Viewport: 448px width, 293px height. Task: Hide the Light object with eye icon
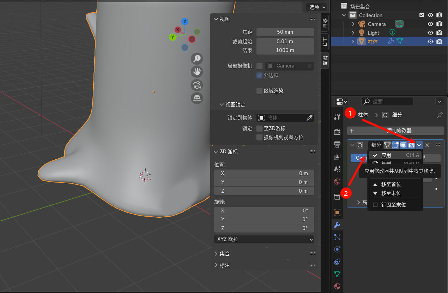(430, 33)
